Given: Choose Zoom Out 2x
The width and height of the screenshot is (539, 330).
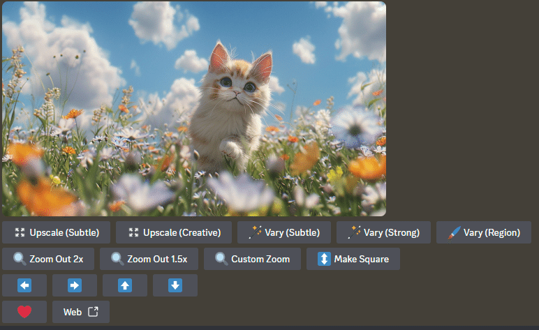Looking at the screenshot, I should point(48,259).
